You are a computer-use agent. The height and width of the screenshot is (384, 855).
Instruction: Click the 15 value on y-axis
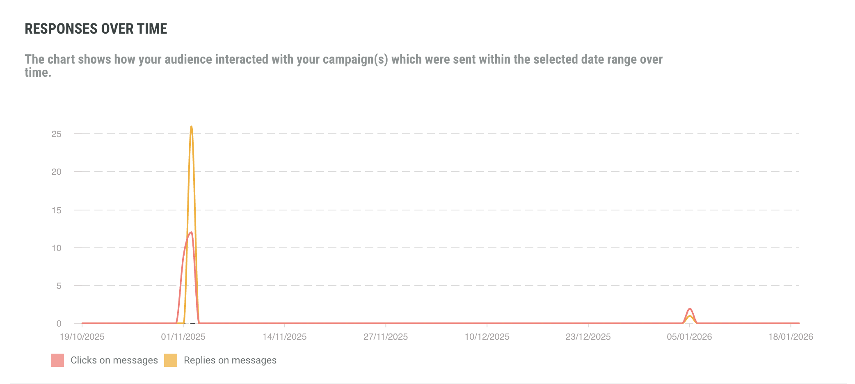pyautogui.click(x=57, y=210)
